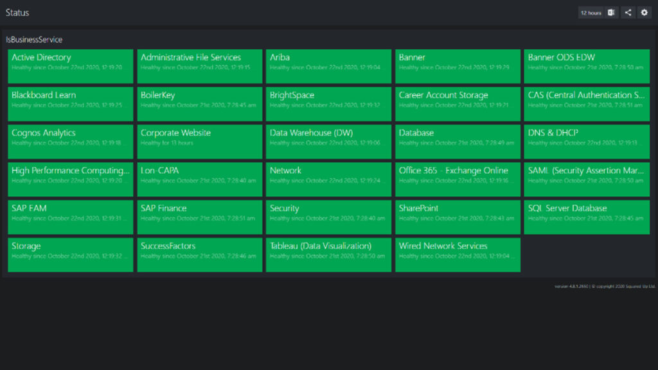
Task: Select the High Performance Computing tile
Action: coord(71,179)
